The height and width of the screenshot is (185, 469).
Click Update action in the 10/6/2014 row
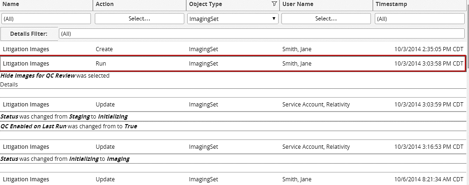pyautogui.click(x=105, y=179)
